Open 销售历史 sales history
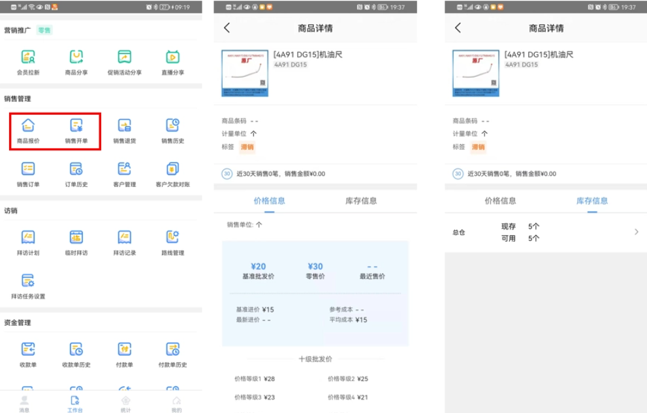 [x=173, y=131]
